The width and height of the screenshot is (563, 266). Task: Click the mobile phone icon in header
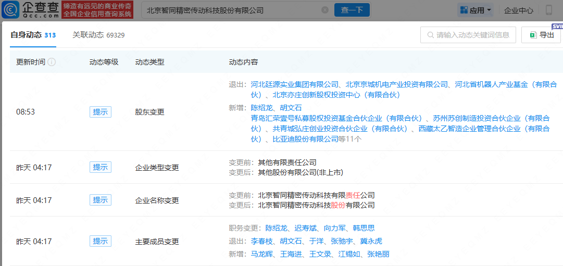(x=548, y=10)
